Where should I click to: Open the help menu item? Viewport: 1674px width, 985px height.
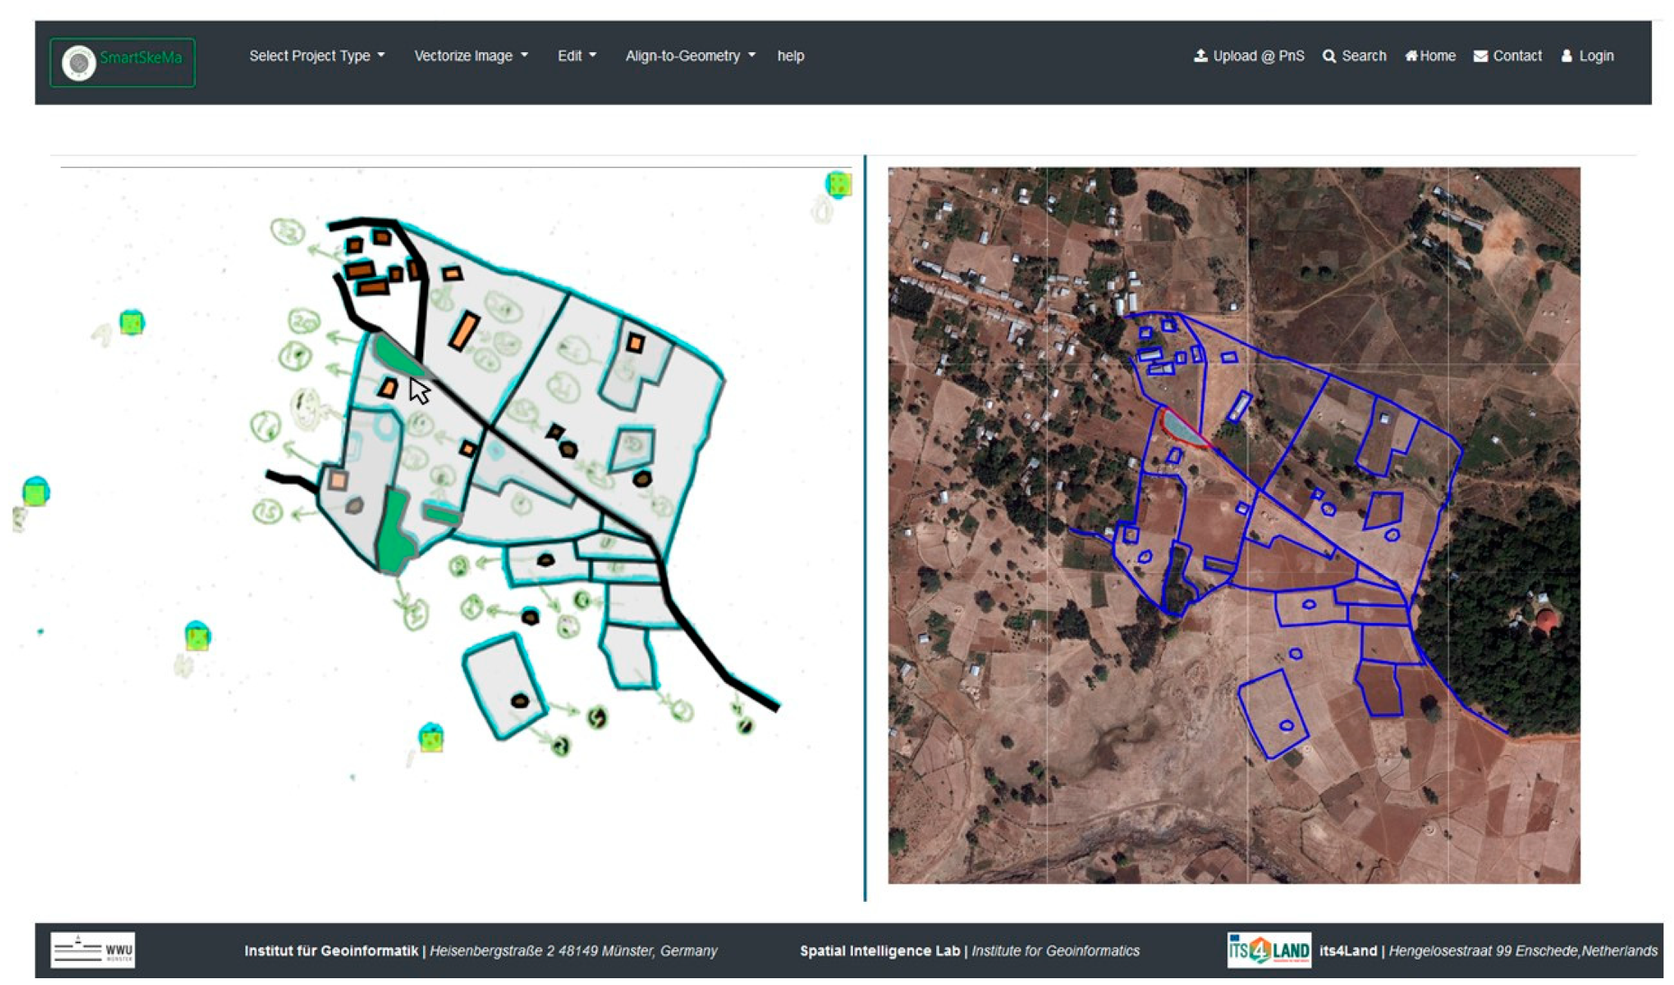click(790, 56)
